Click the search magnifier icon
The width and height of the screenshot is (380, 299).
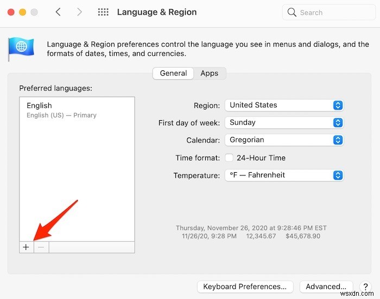(x=292, y=12)
